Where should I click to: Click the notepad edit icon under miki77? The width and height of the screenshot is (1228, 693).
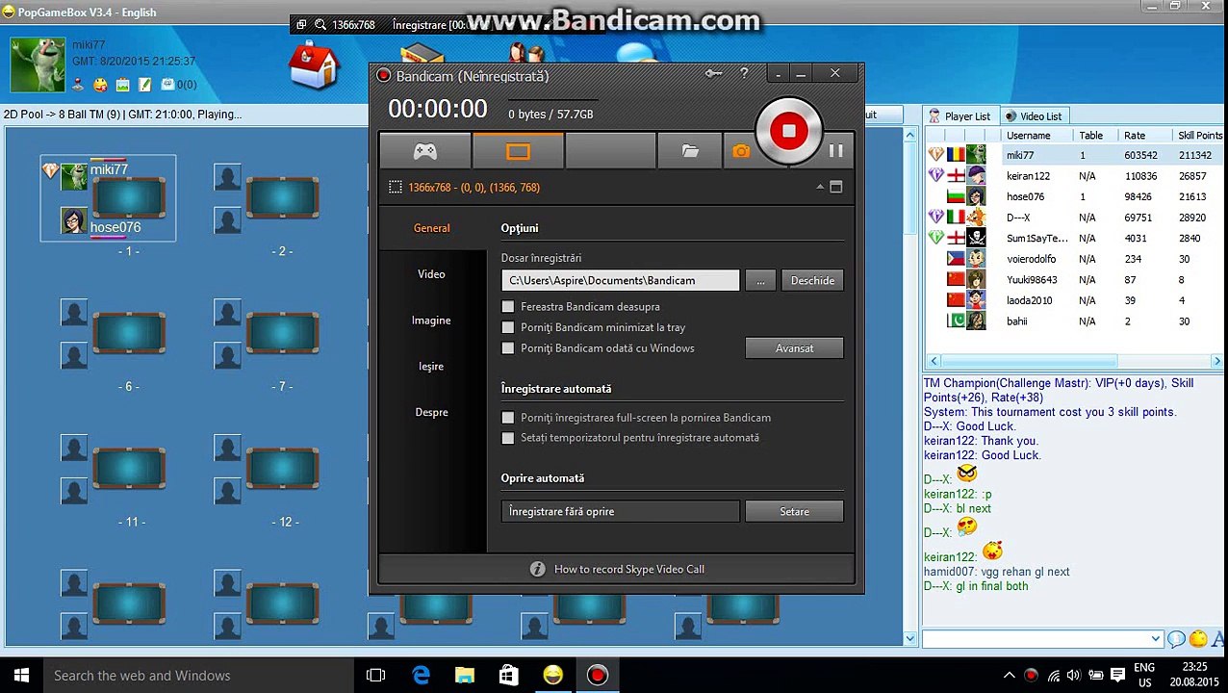coord(144,86)
